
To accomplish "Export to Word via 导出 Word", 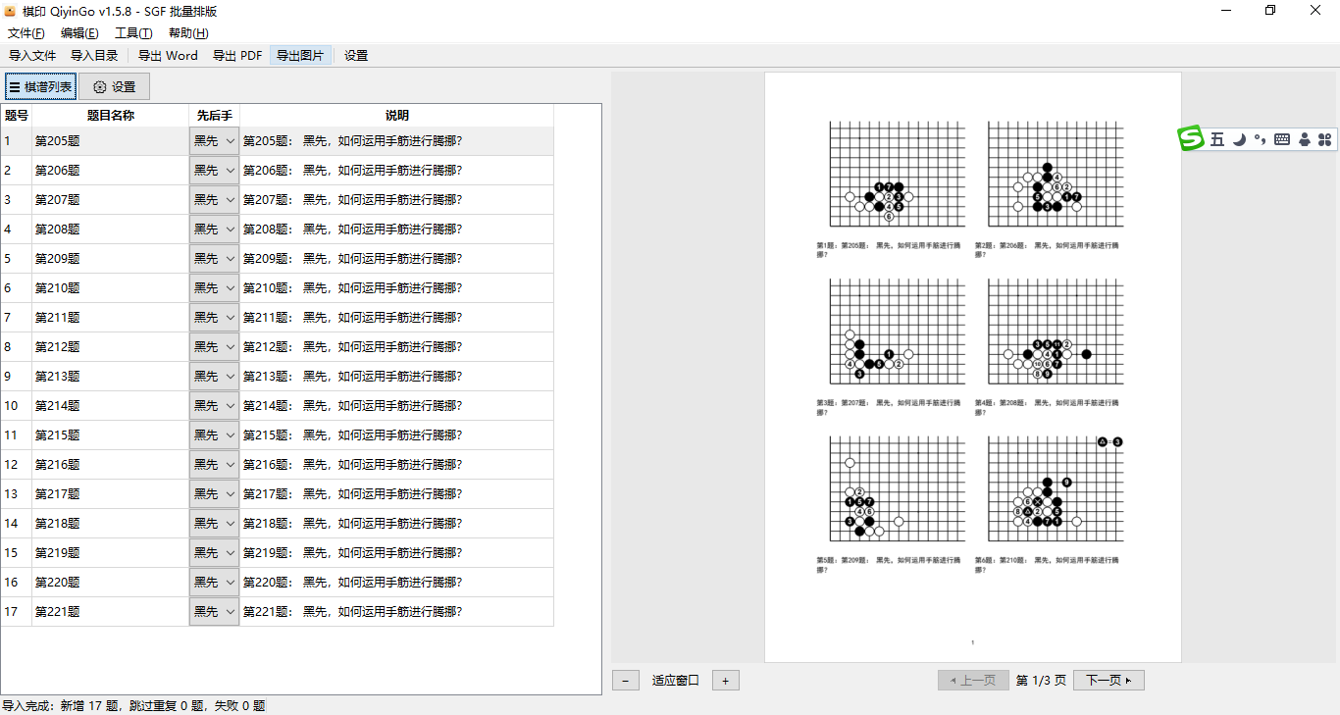I will point(168,56).
